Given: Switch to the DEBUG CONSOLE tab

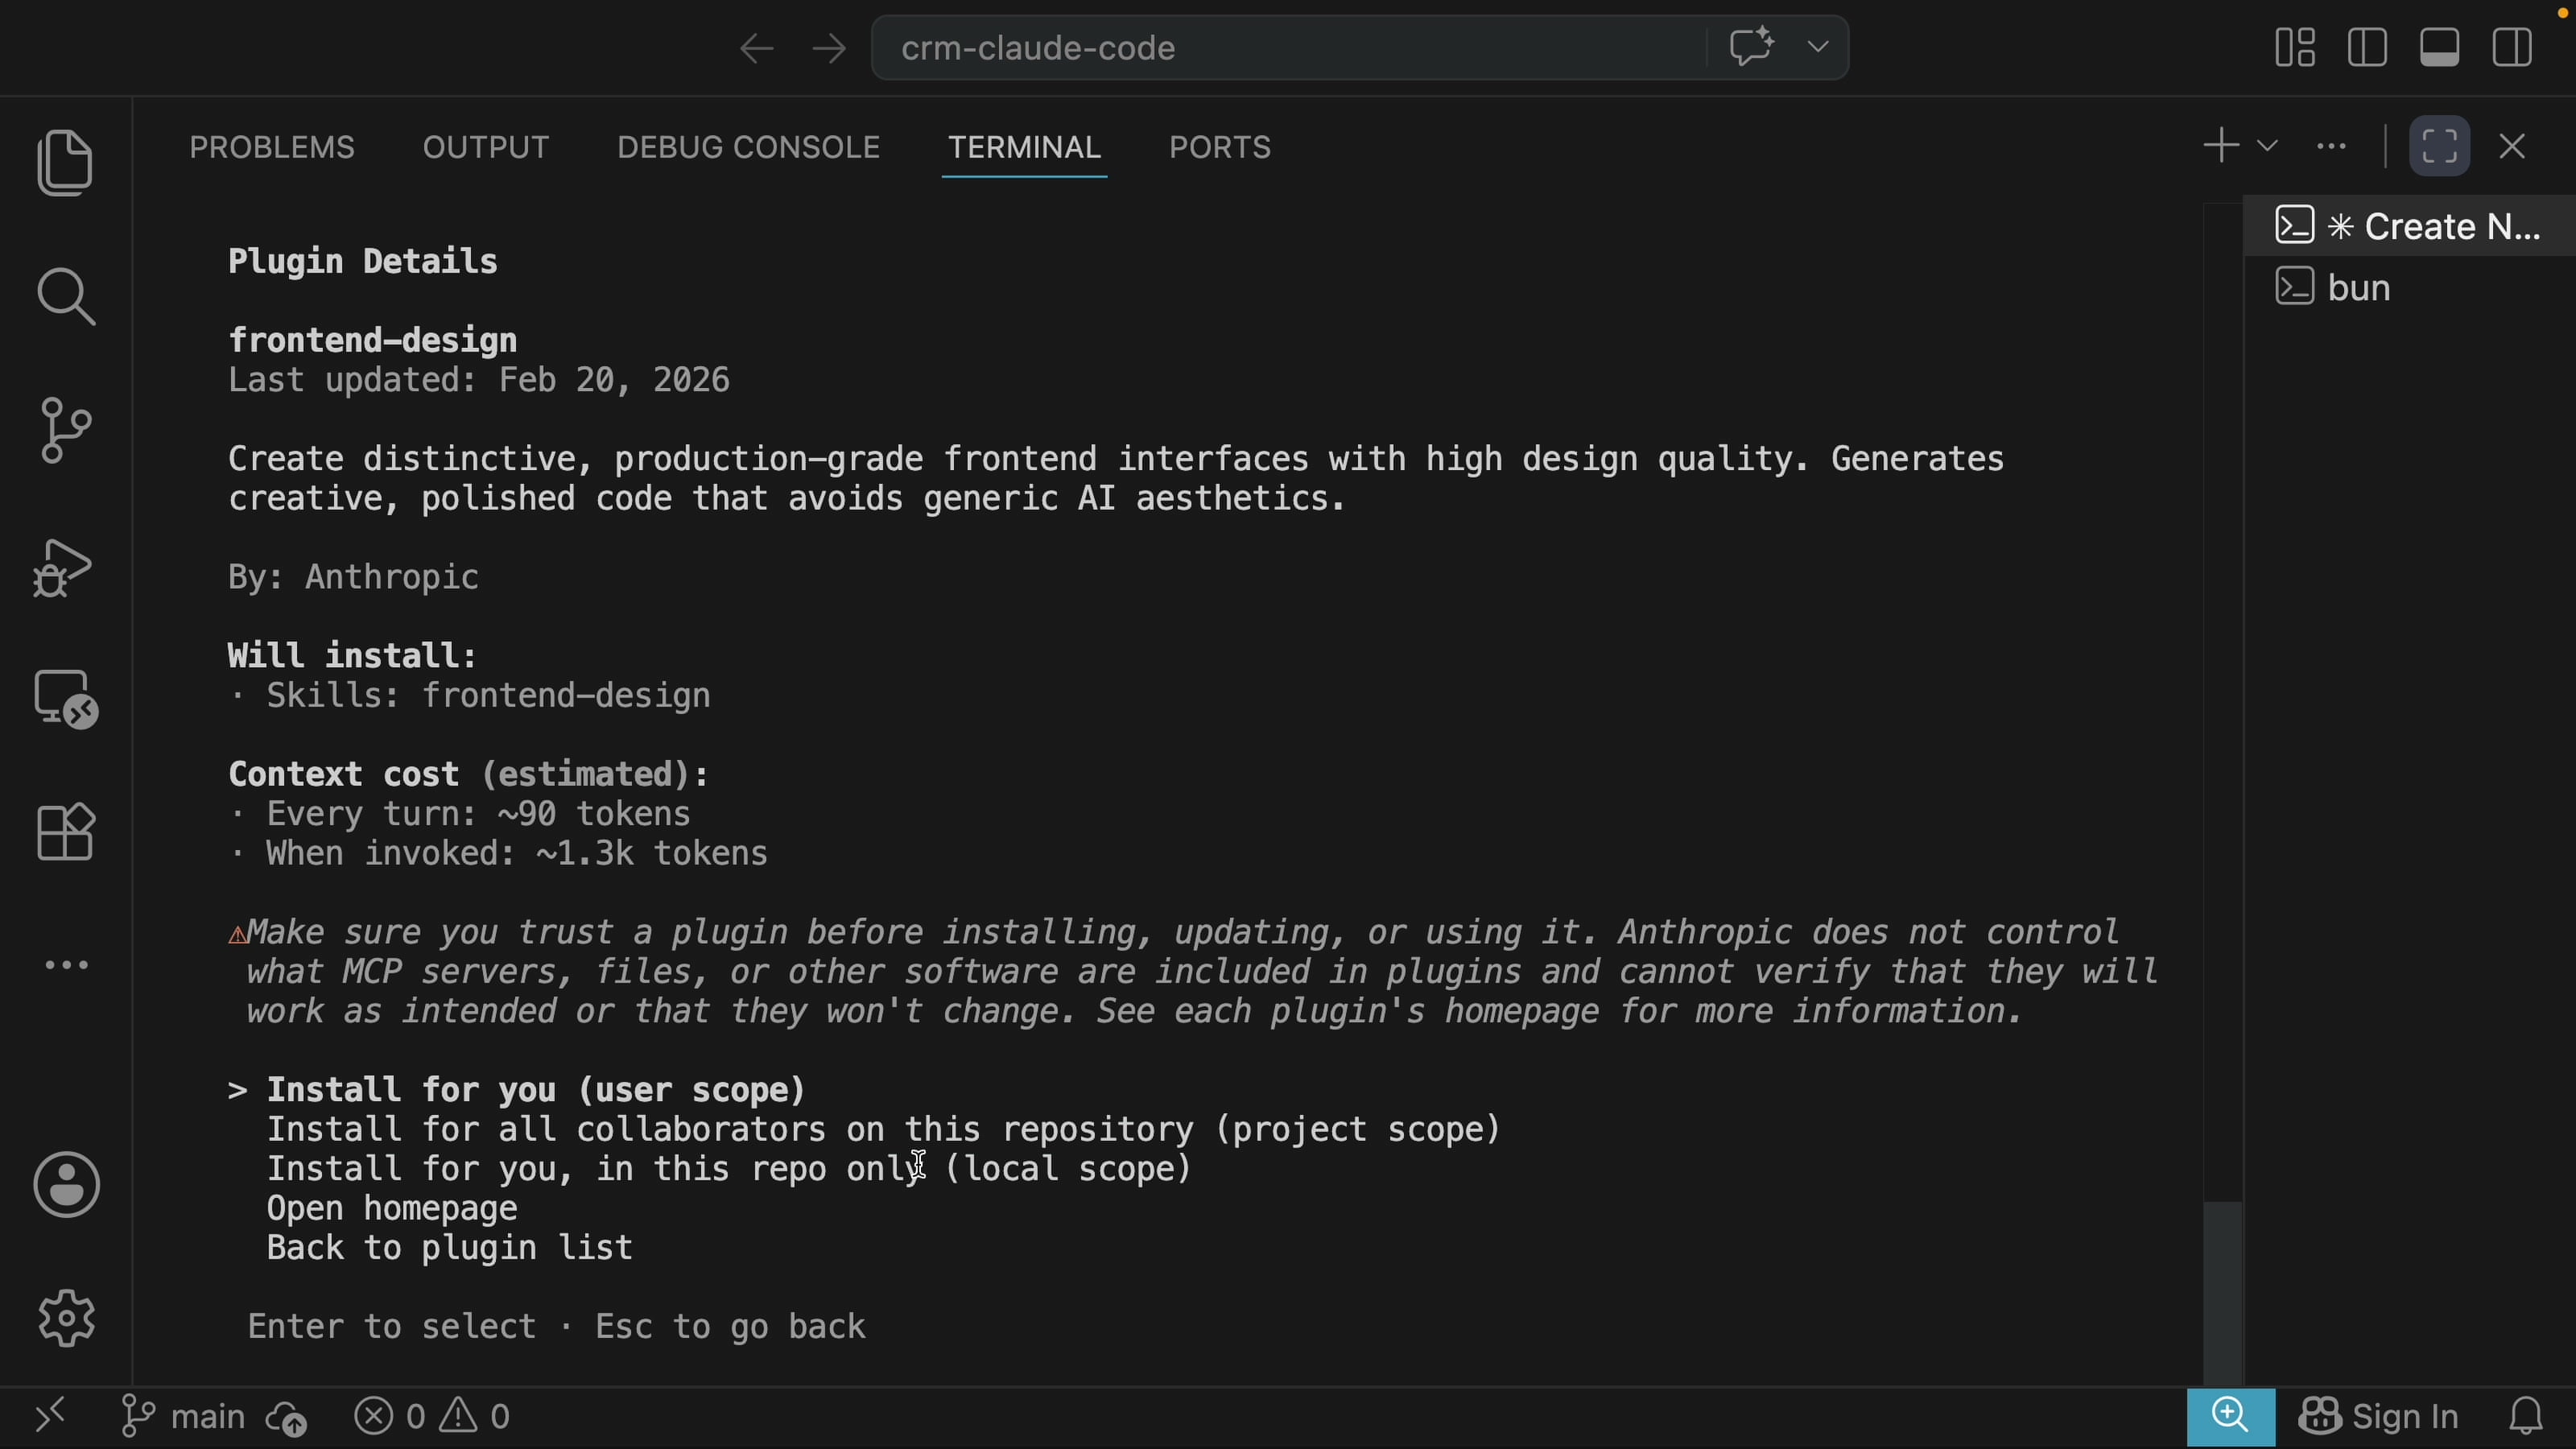Looking at the screenshot, I should [748, 147].
